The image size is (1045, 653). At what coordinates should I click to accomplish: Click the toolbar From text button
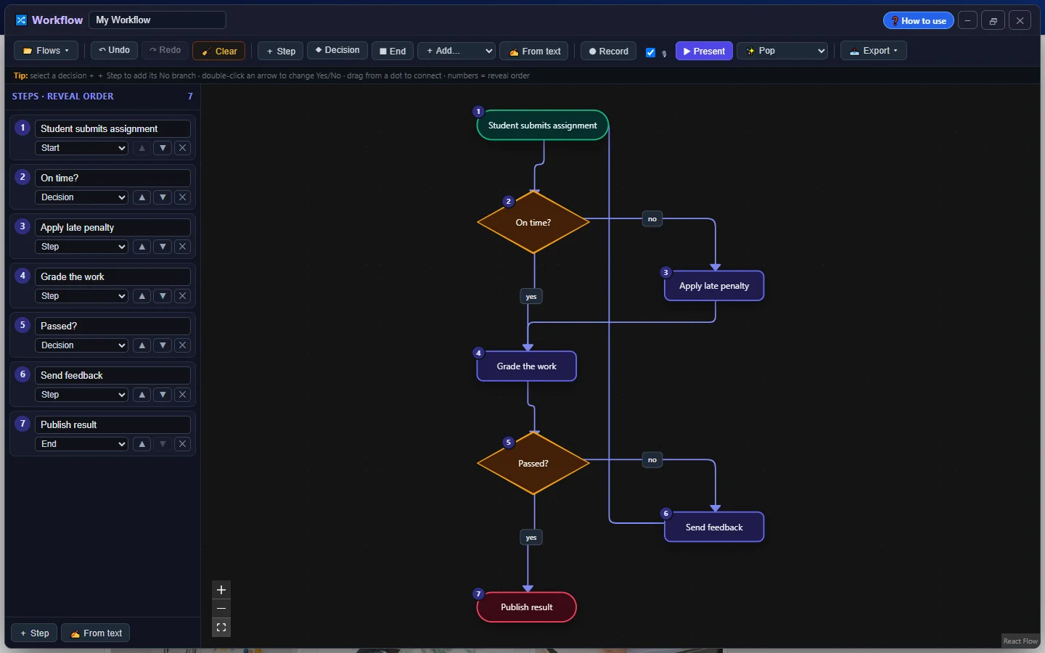[534, 51]
